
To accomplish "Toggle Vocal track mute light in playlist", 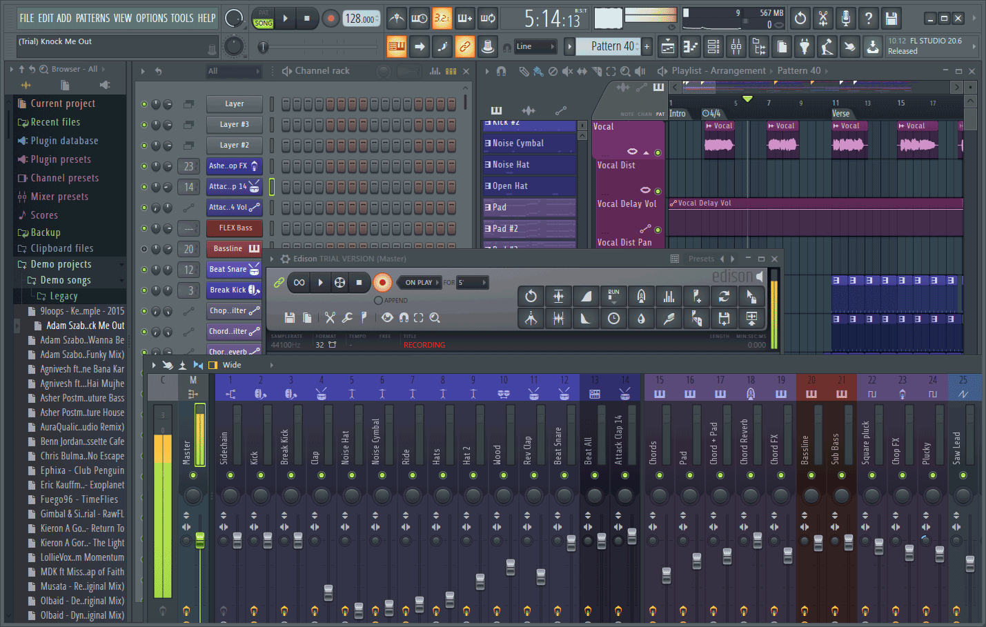I will [658, 152].
